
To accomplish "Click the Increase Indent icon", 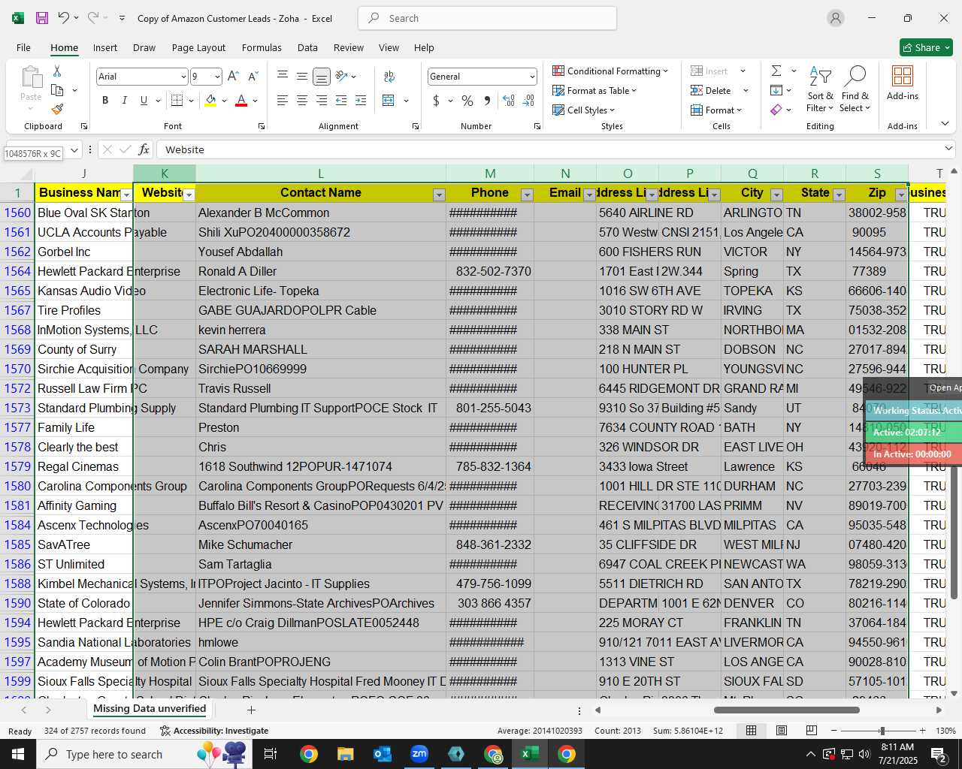I will (361, 101).
